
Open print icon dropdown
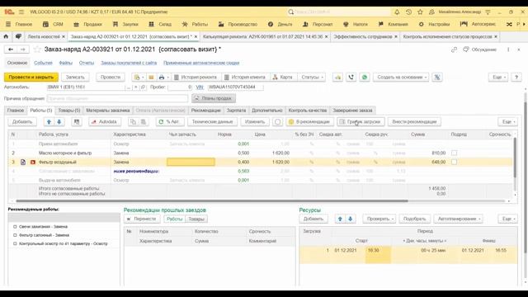[x=163, y=77]
